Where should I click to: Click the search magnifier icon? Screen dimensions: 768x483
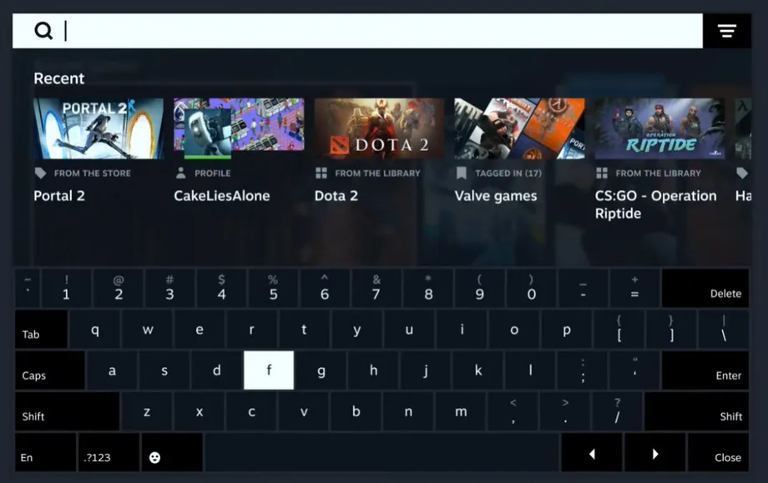click(43, 31)
